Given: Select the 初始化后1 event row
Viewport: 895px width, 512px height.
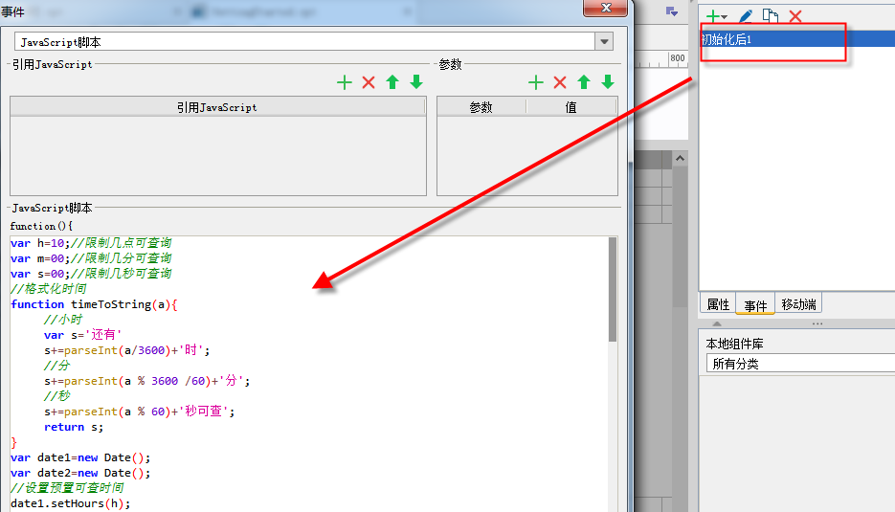Looking at the screenshot, I should 797,39.
